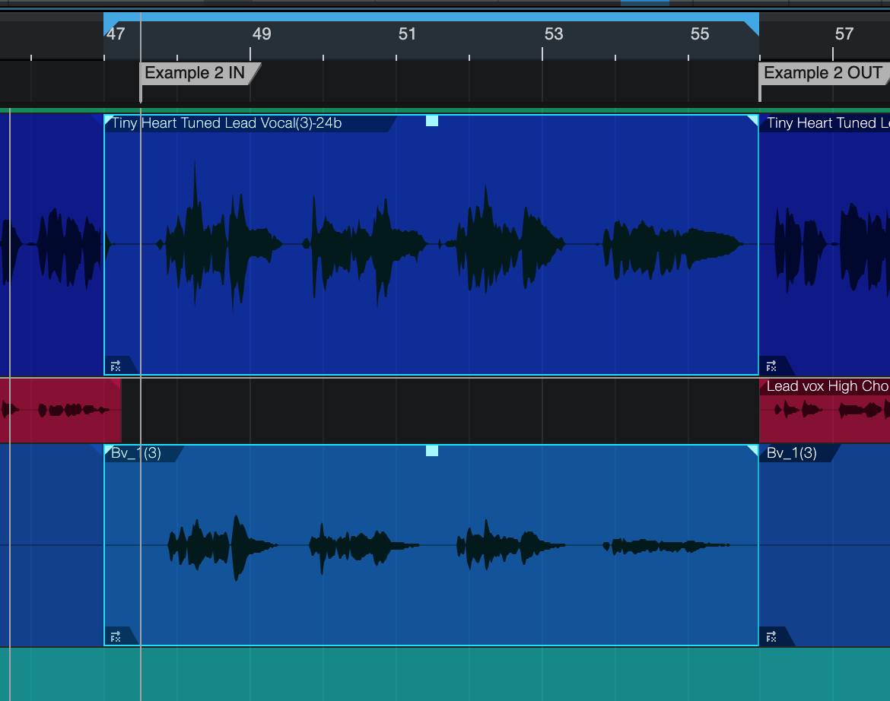890x701 pixels.
Task: Click fade-out handle of selected Bv_1(3) clip
Action: [754, 449]
